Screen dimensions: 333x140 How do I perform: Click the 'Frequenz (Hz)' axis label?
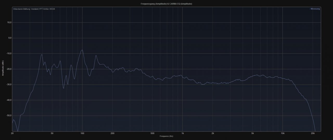[x=166, y=136]
